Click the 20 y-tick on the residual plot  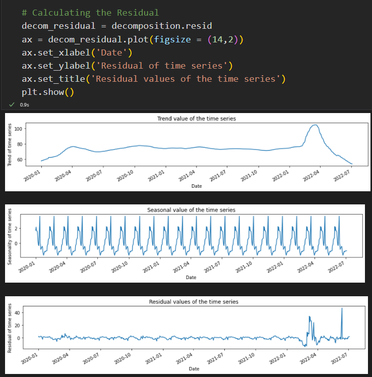point(17,326)
